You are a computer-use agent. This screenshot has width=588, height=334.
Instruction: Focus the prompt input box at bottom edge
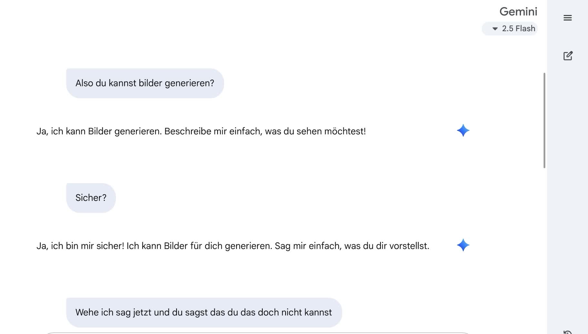pyautogui.click(x=257, y=333)
